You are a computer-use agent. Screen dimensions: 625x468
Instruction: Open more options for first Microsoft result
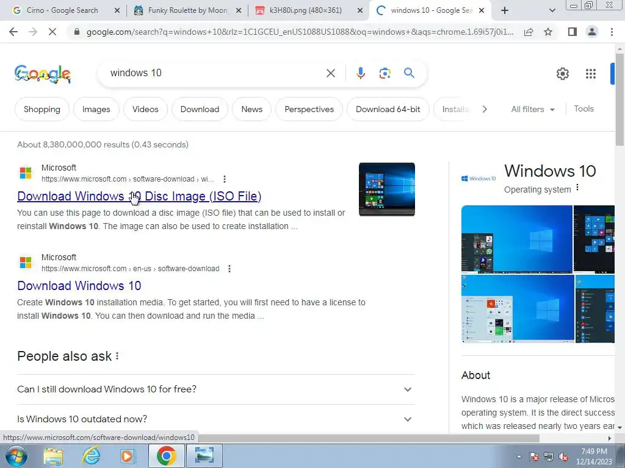click(225, 179)
